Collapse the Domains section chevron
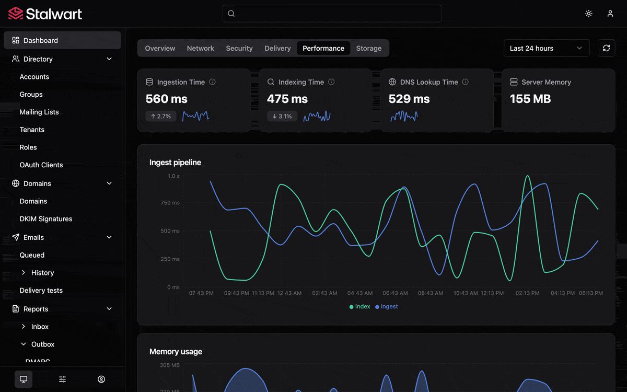The image size is (627, 392). (109, 183)
